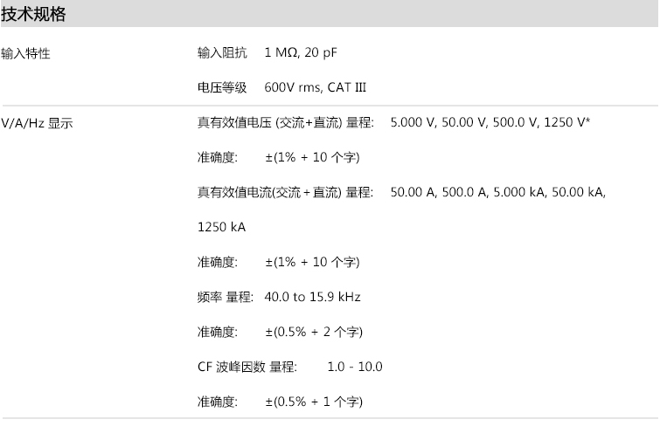Click the 输入阻抗 label
Screen dimensions: 660x426
[x=222, y=54]
